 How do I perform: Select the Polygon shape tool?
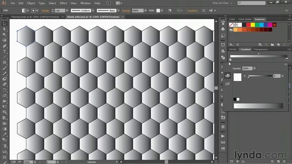coord(5,62)
